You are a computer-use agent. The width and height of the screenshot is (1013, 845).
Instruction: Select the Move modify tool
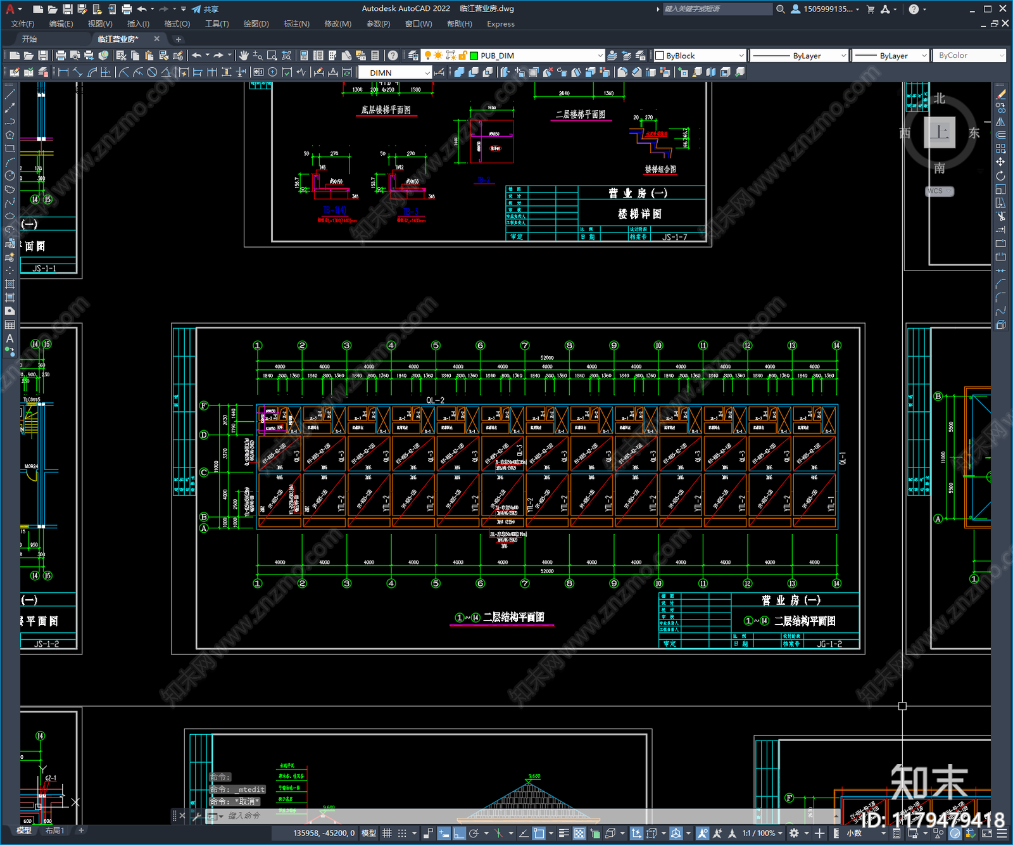1001,162
